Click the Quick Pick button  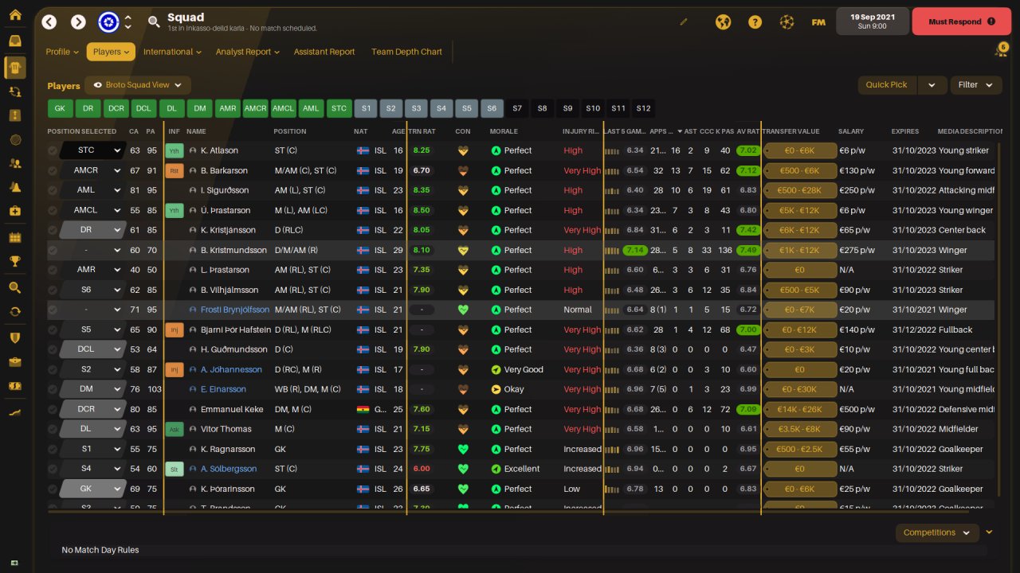[x=887, y=85]
